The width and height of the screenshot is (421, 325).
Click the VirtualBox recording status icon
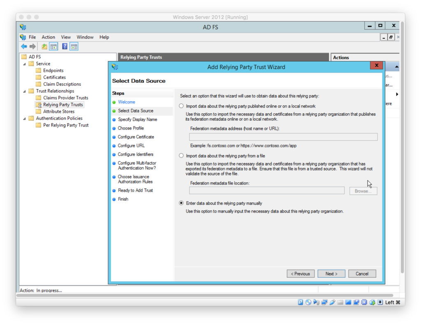[x=356, y=302]
